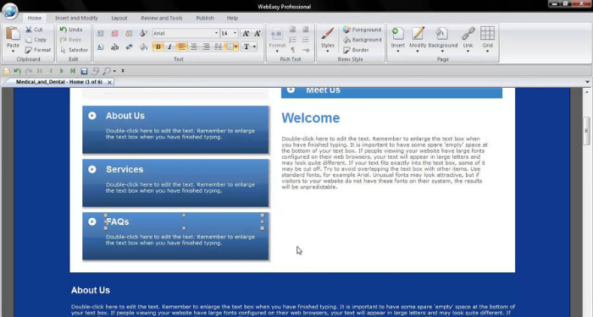The image size is (593, 317).
Task: Click the text color brush icon
Action: click(143, 33)
